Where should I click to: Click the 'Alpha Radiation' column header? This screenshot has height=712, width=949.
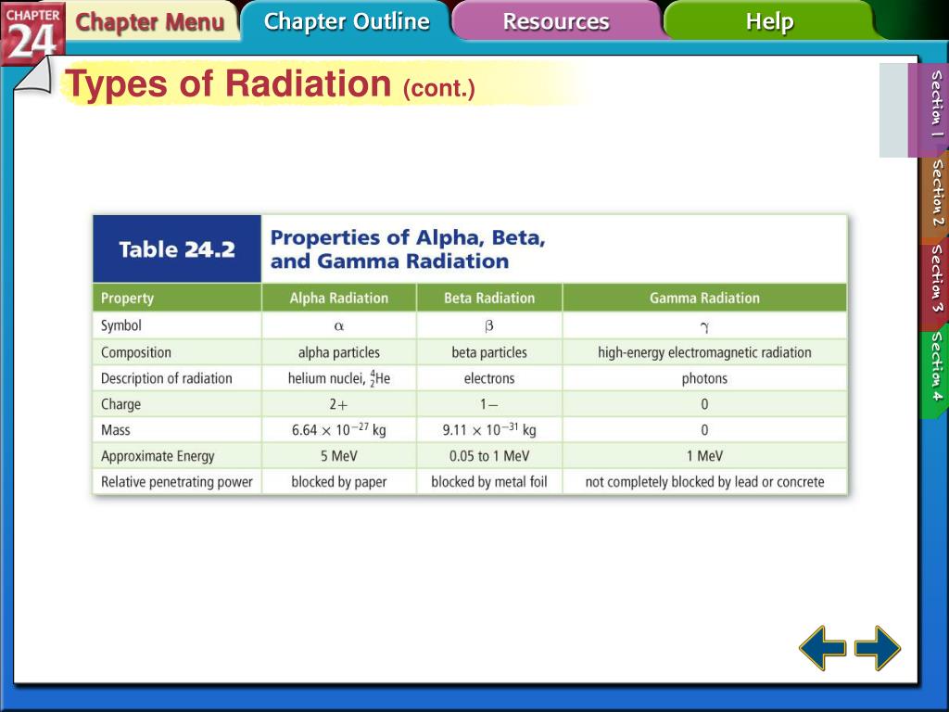point(339,298)
